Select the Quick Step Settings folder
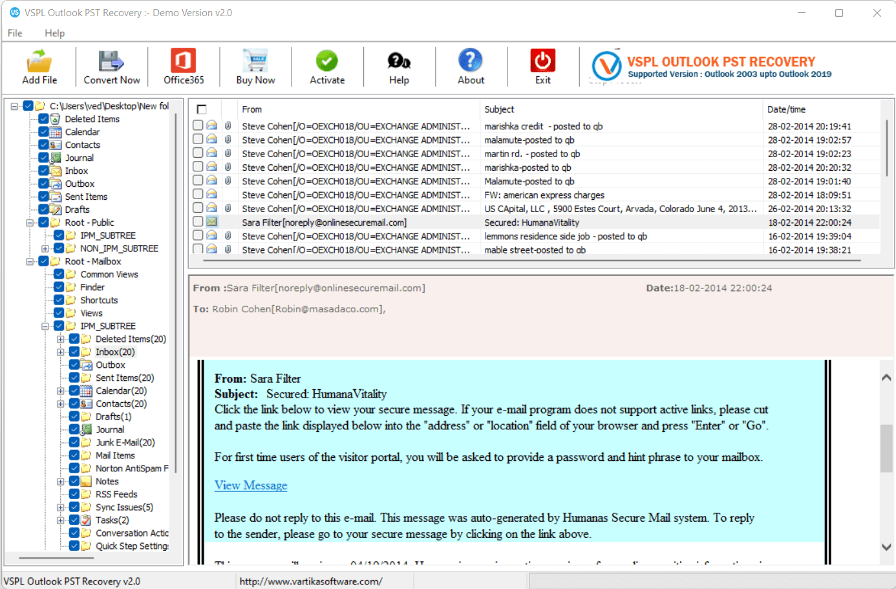This screenshot has height=589, width=896. pos(132,546)
